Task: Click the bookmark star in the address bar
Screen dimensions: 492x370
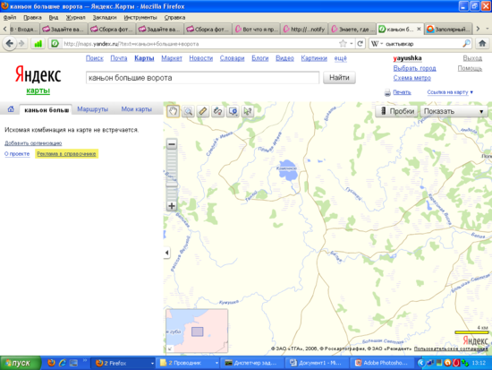Action: (x=343, y=44)
